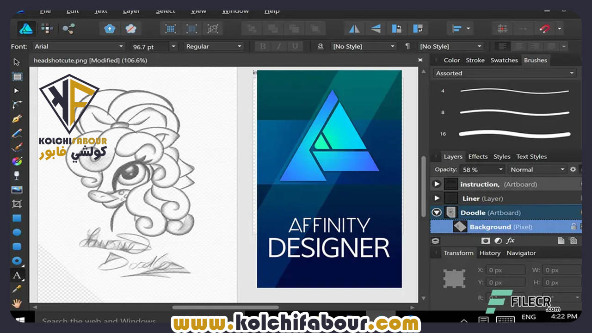Select the Node tool

tap(17, 91)
